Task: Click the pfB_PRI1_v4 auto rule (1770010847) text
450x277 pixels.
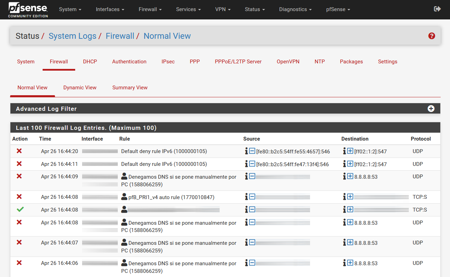Action: [171, 197]
